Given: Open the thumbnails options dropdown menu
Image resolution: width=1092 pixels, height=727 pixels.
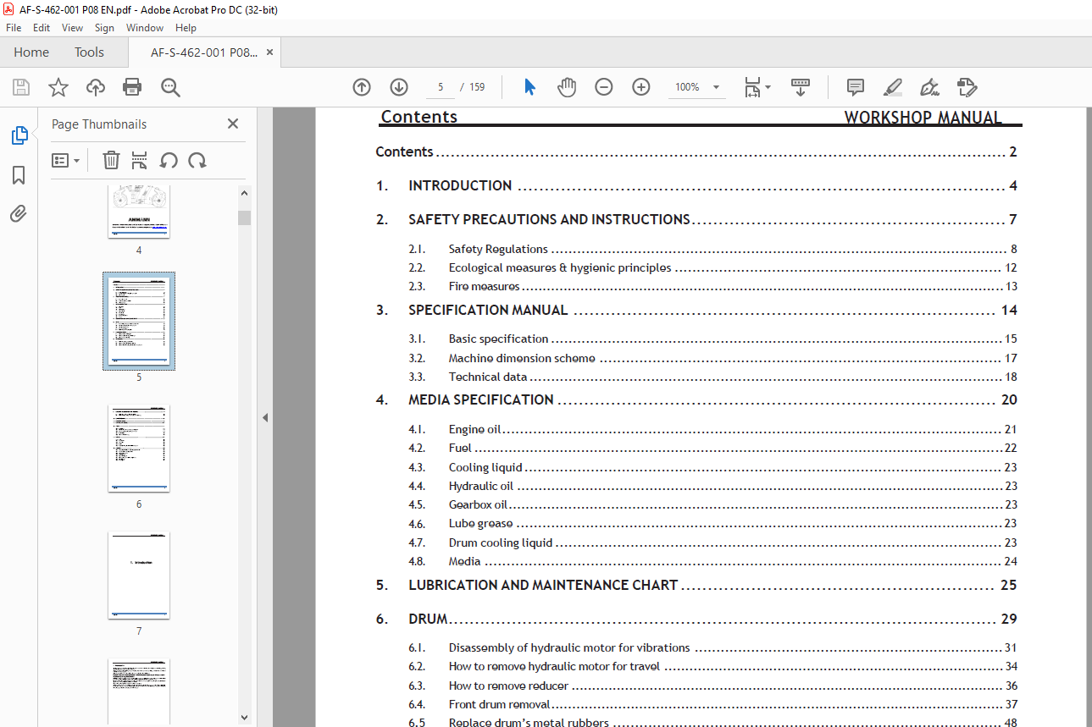Looking at the screenshot, I should click(65, 160).
